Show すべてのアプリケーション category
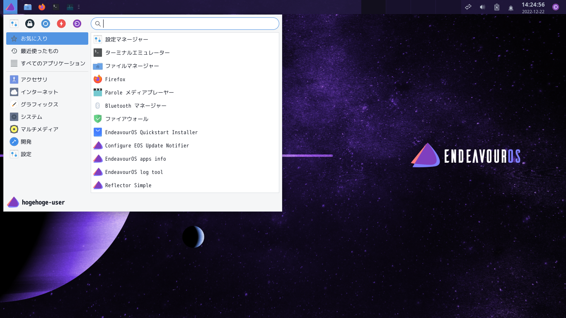 (x=47, y=63)
